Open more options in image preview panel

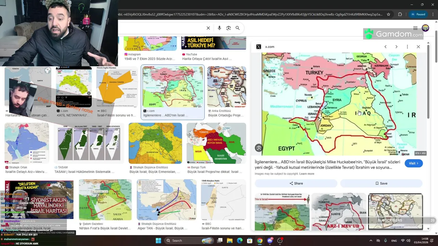(407, 46)
